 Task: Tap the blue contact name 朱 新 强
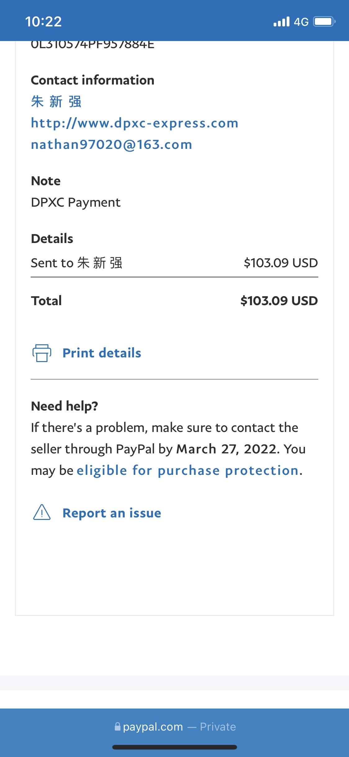click(56, 102)
